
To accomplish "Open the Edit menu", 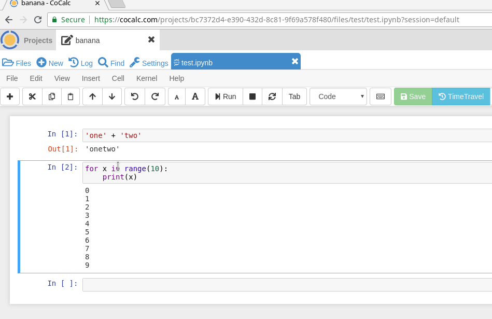I will [36, 78].
